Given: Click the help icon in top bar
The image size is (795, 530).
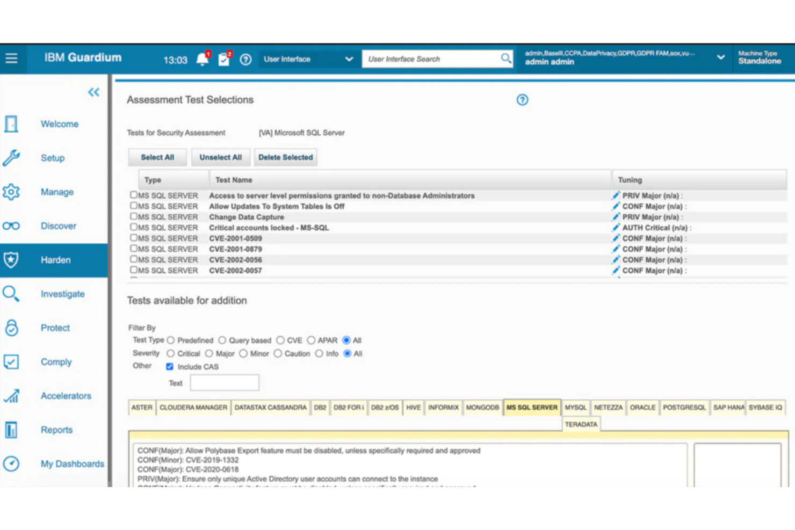Looking at the screenshot, I should point(245,60).
